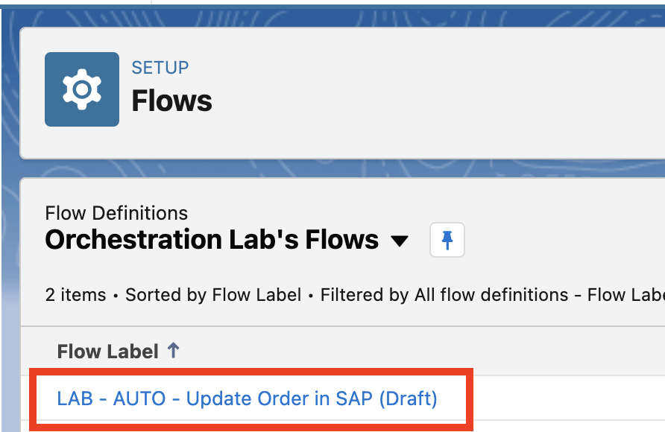The image size is (665, 432).
Task: Sort by the Flow Label column header
Action: pos(108,352)
